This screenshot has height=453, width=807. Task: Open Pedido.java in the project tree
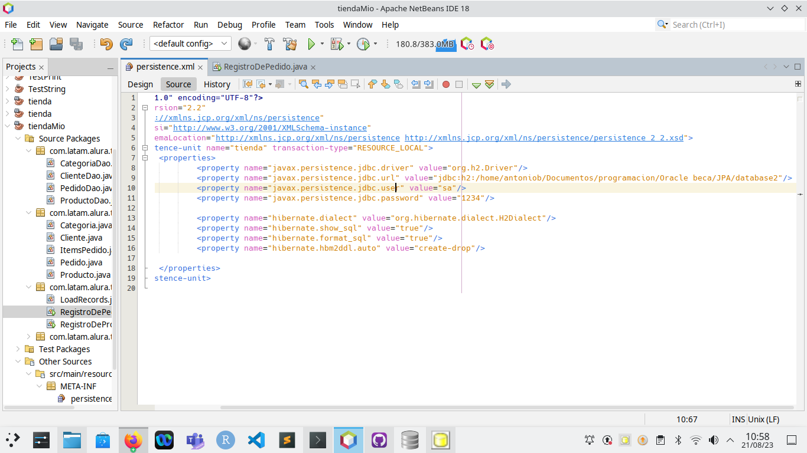(x=81, y=262)
